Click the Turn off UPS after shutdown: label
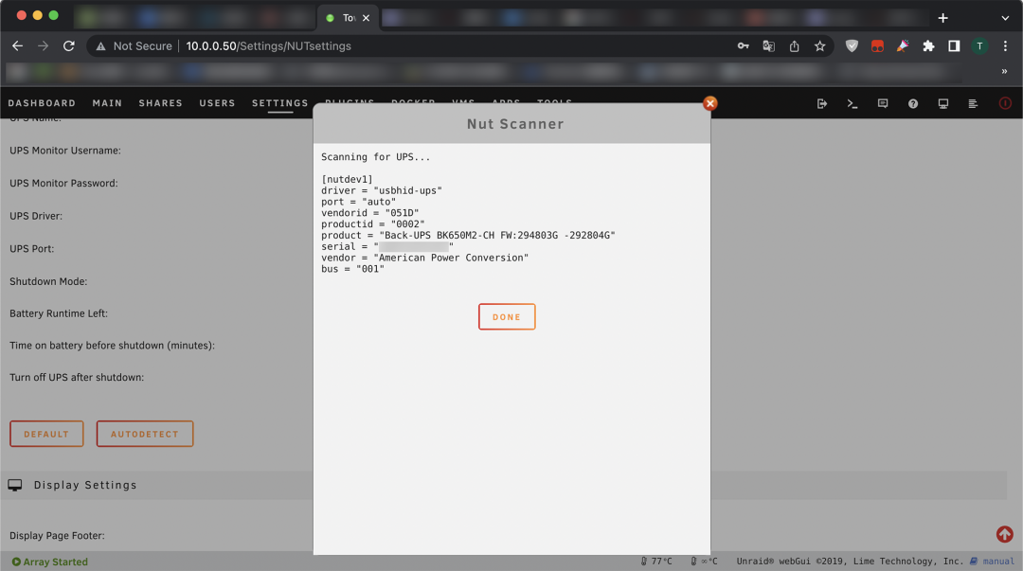 tap(77, 377)
